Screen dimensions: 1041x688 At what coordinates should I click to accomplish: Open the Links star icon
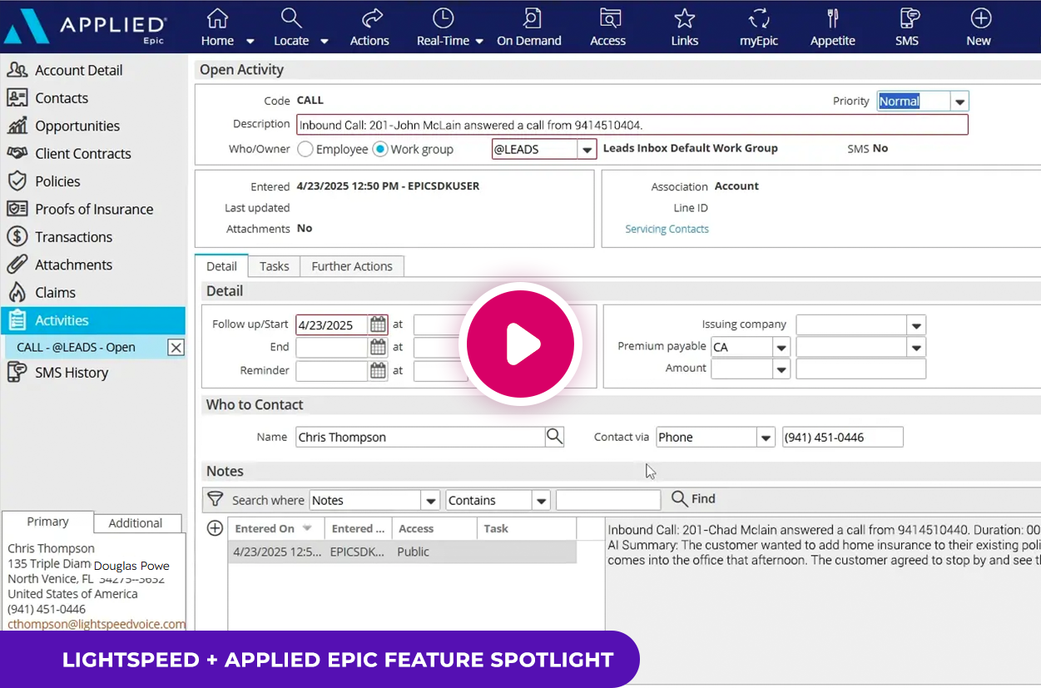(685, 18)
